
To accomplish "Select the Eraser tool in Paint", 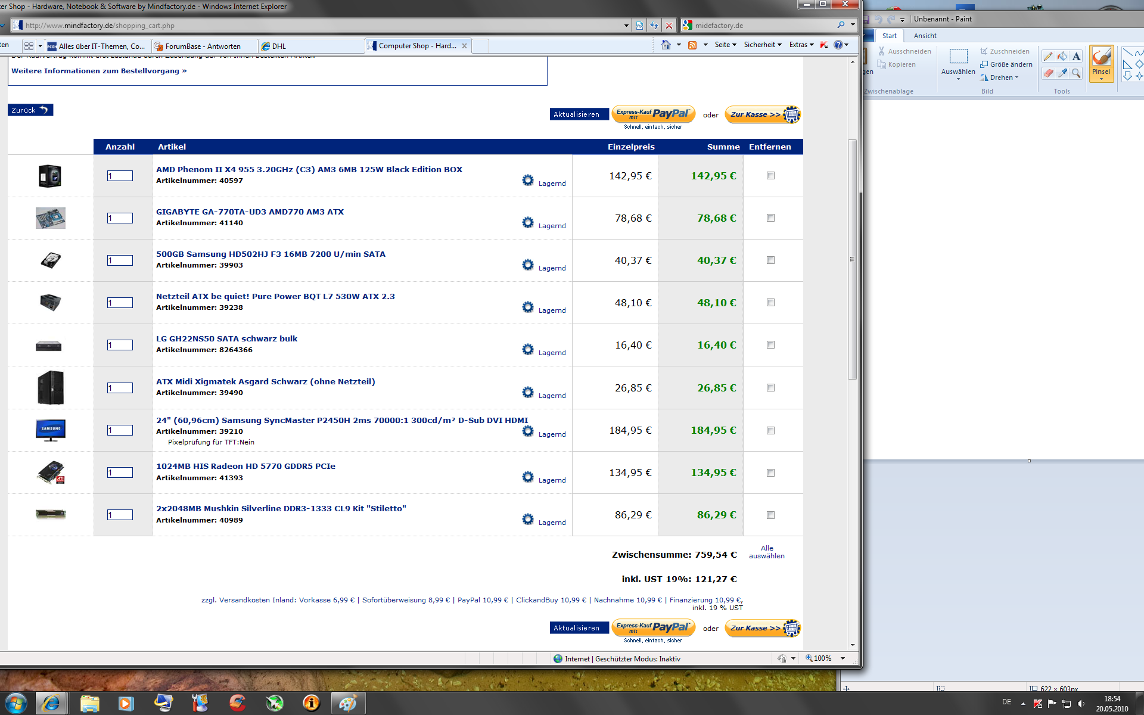I will pyautogui.click(x=1048, y=73).
